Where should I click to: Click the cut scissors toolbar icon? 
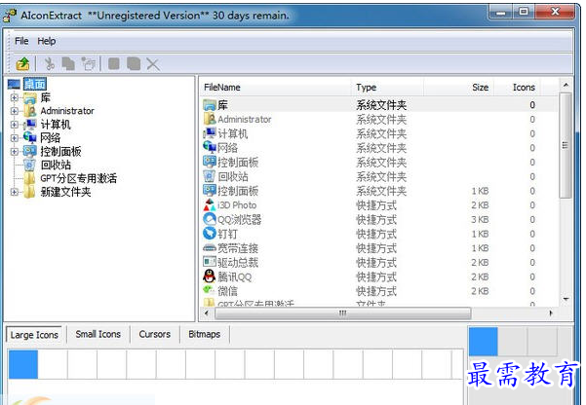49,64
